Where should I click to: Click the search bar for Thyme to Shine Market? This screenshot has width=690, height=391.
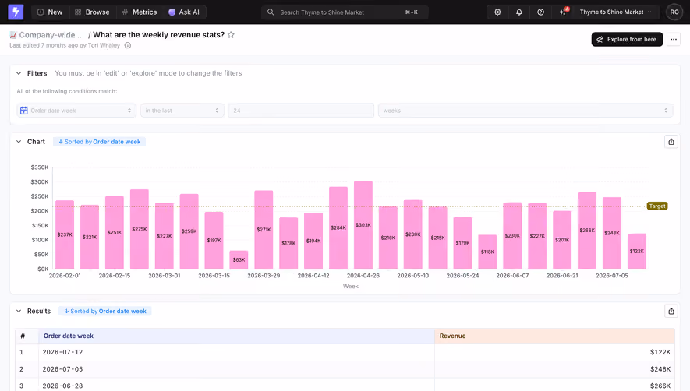[x=345, y=12]
